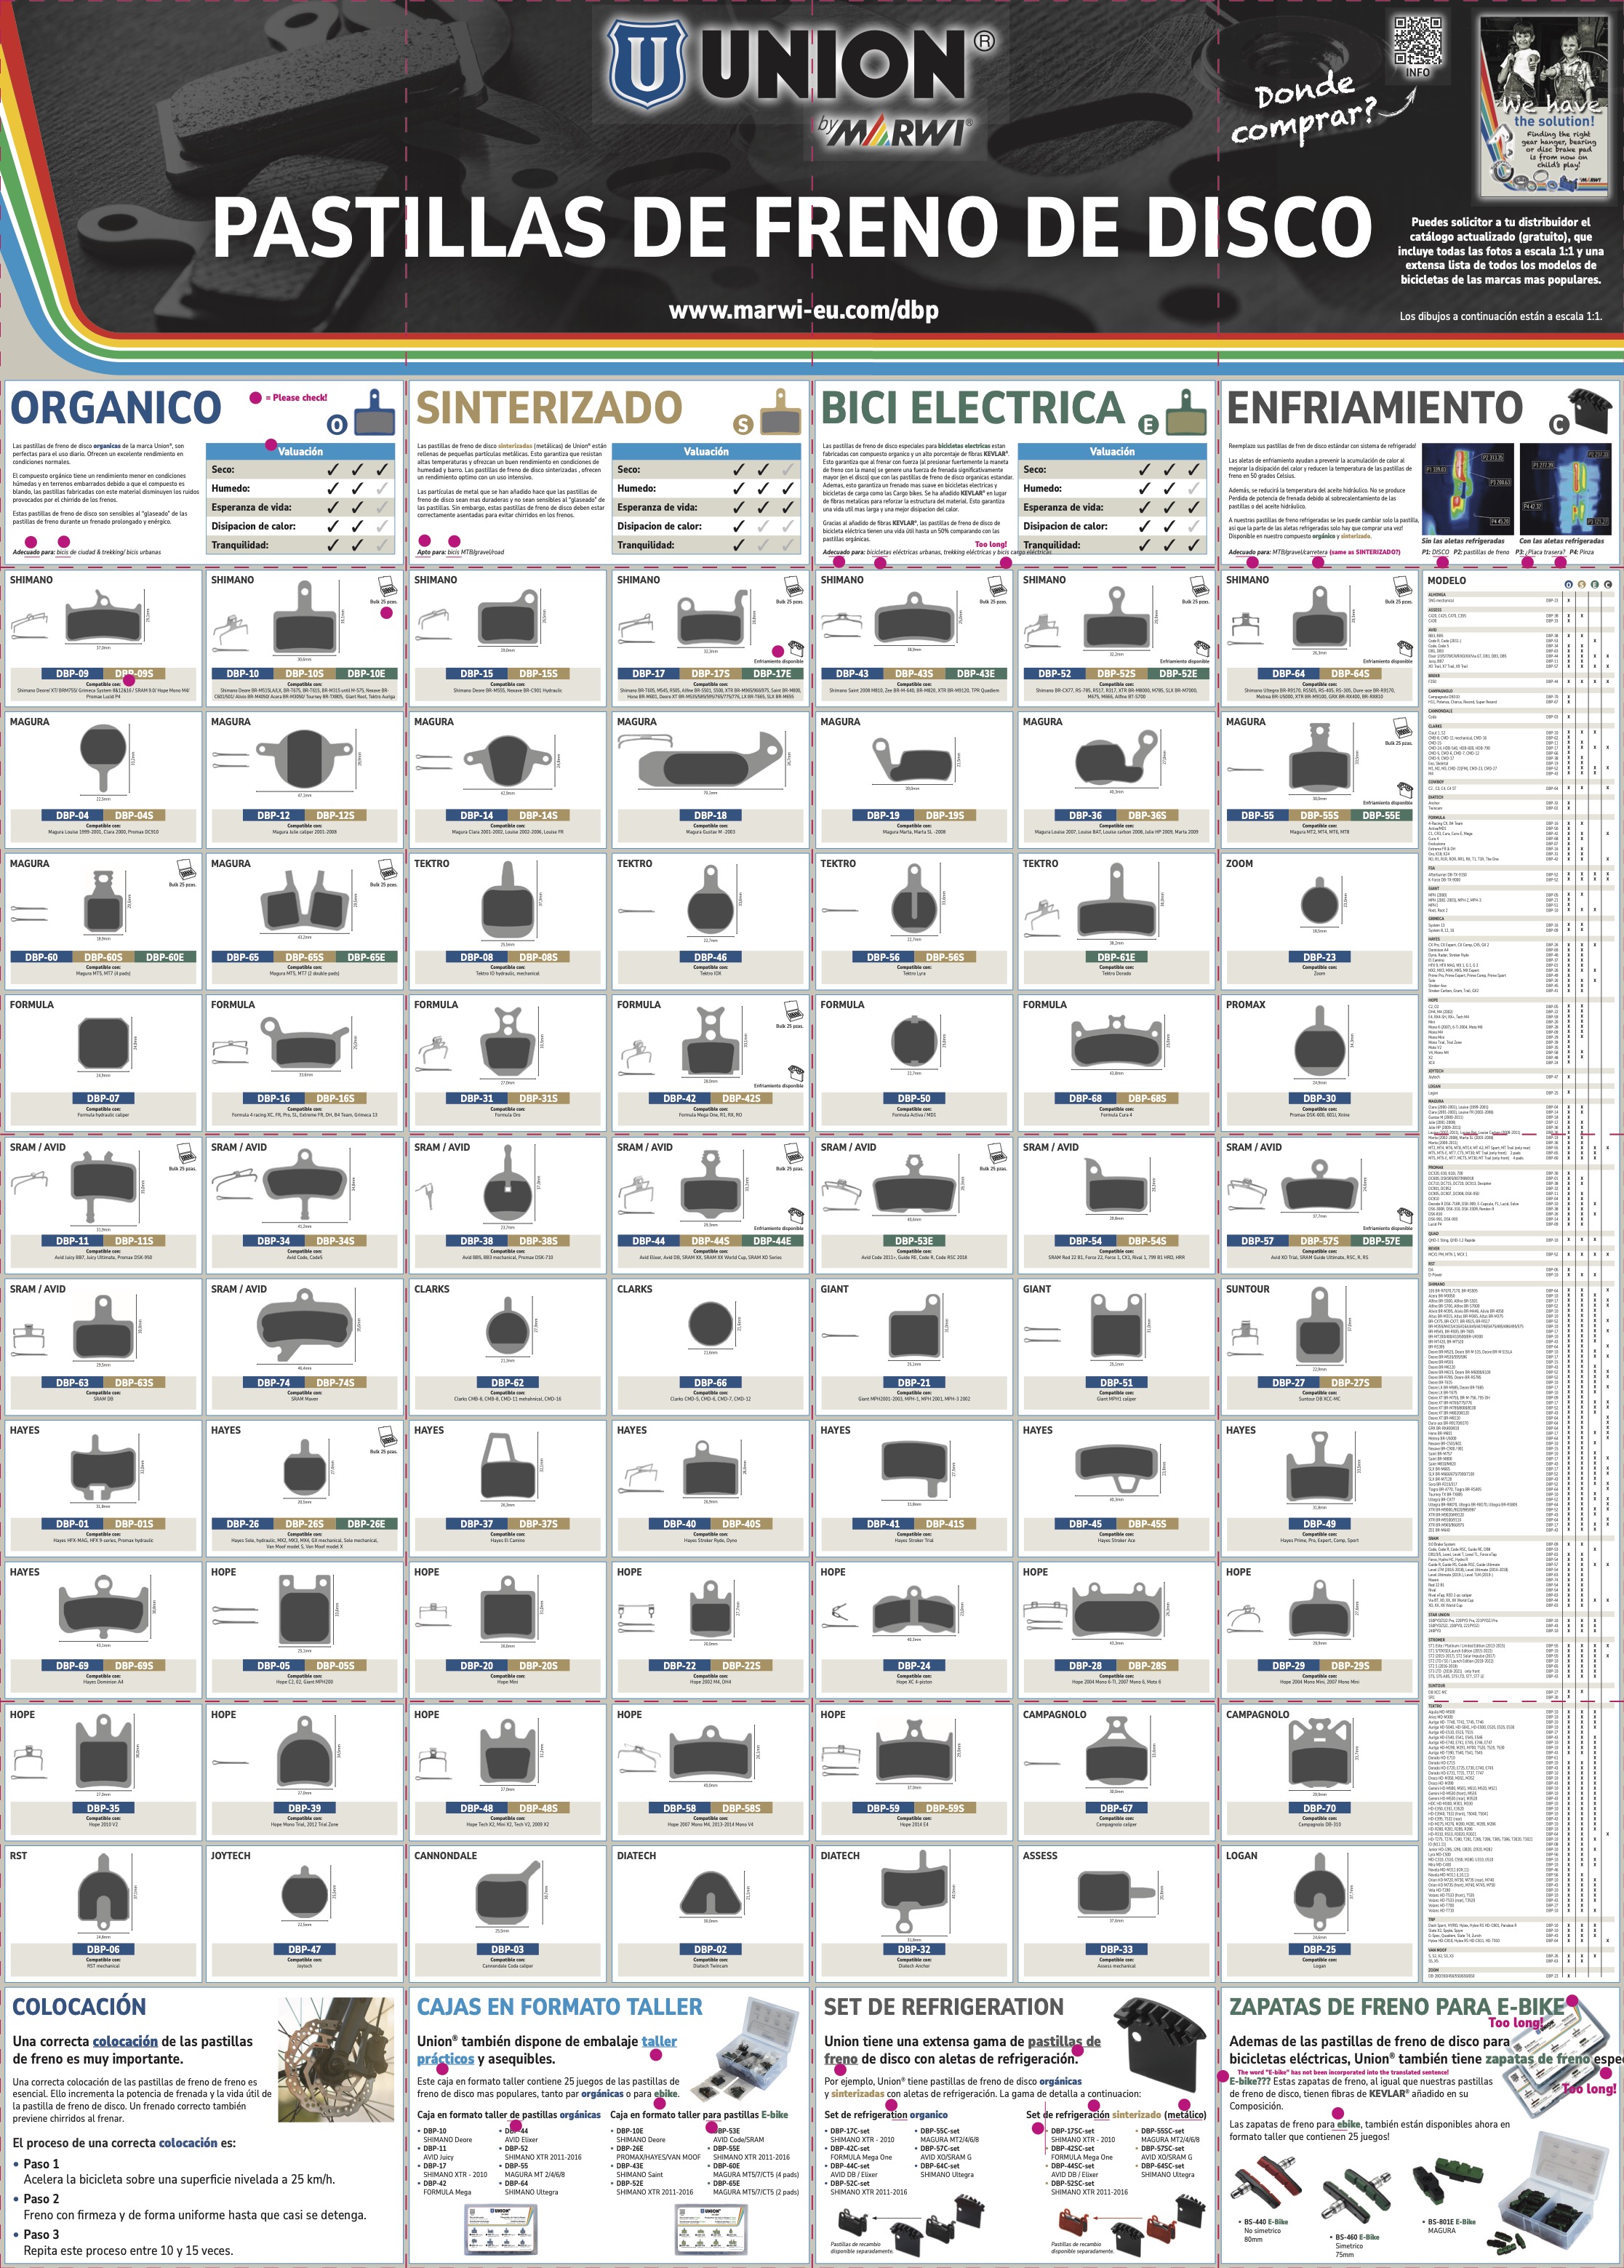The height and width of the screenshot is (2268, 1624).
Task: Click the DBP-53E SRAM/Avid part label
Action: [914, 1240]
